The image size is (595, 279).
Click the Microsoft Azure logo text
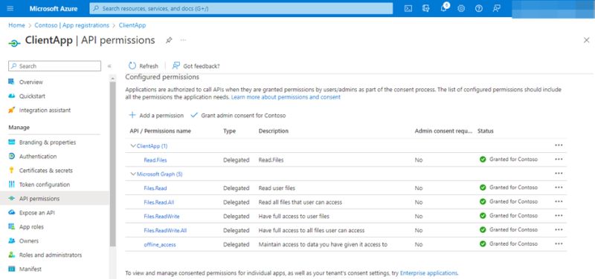54,8
